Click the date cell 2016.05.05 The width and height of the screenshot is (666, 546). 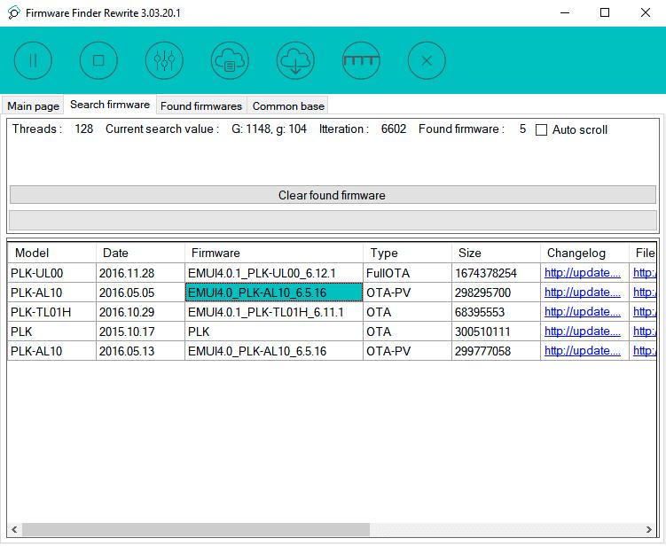[141, 292]
